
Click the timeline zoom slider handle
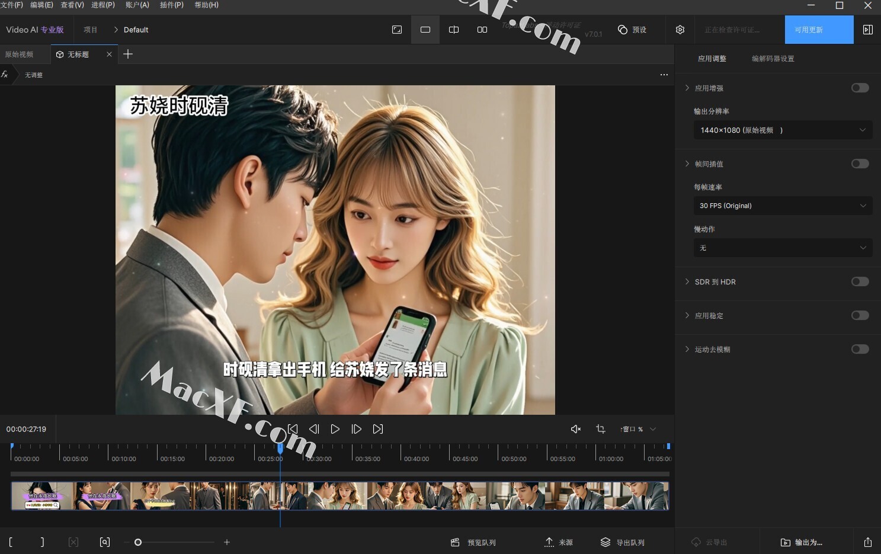coord(138,542)
